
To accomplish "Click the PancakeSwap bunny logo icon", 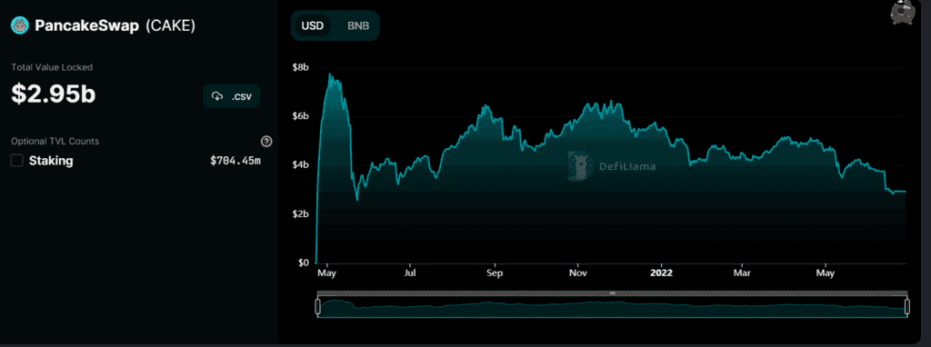I will [20, 25].
